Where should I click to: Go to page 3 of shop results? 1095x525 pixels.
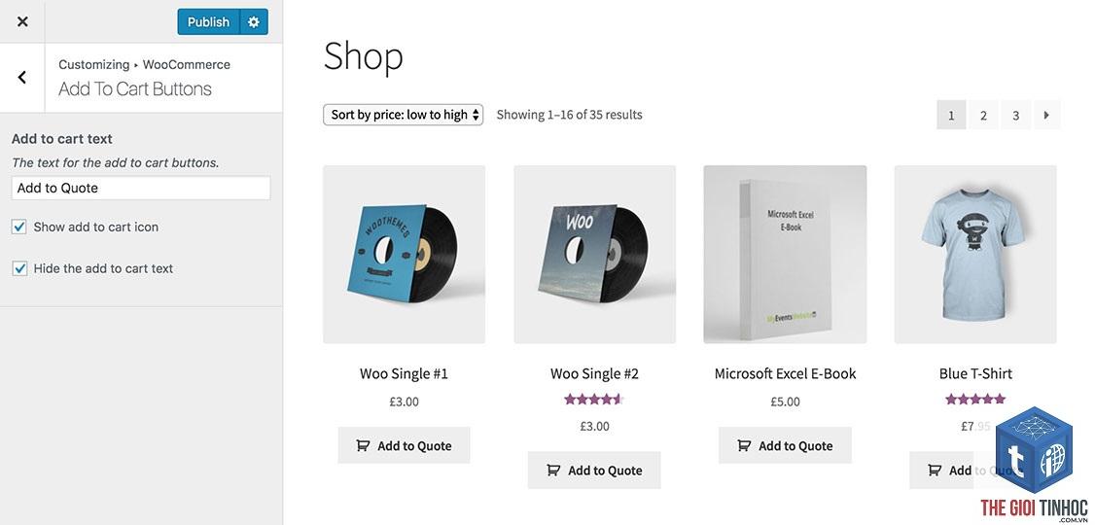(x=1016, y=115)
